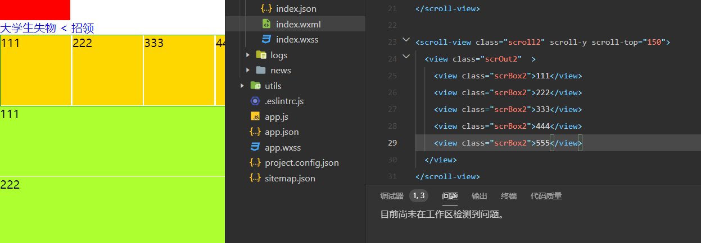Open the index.json file
Screen dimensions: 701x243
[296, 9]
